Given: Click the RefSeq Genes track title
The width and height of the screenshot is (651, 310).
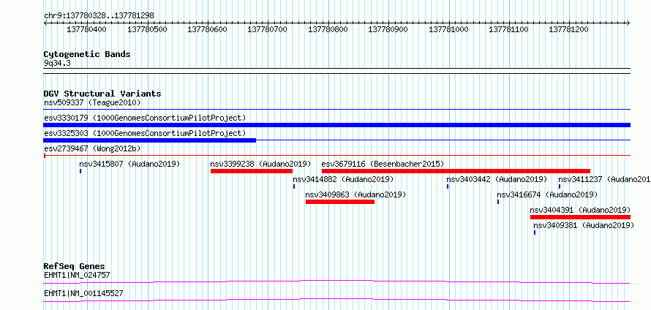Looking at the screenshot, I should (x=75, y=266).
